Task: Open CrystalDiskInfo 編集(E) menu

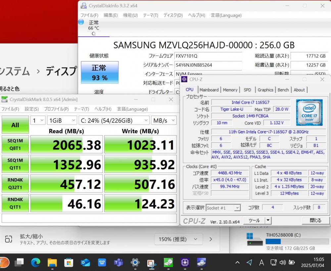Action: pyautogui.click(x=111, y=15)
